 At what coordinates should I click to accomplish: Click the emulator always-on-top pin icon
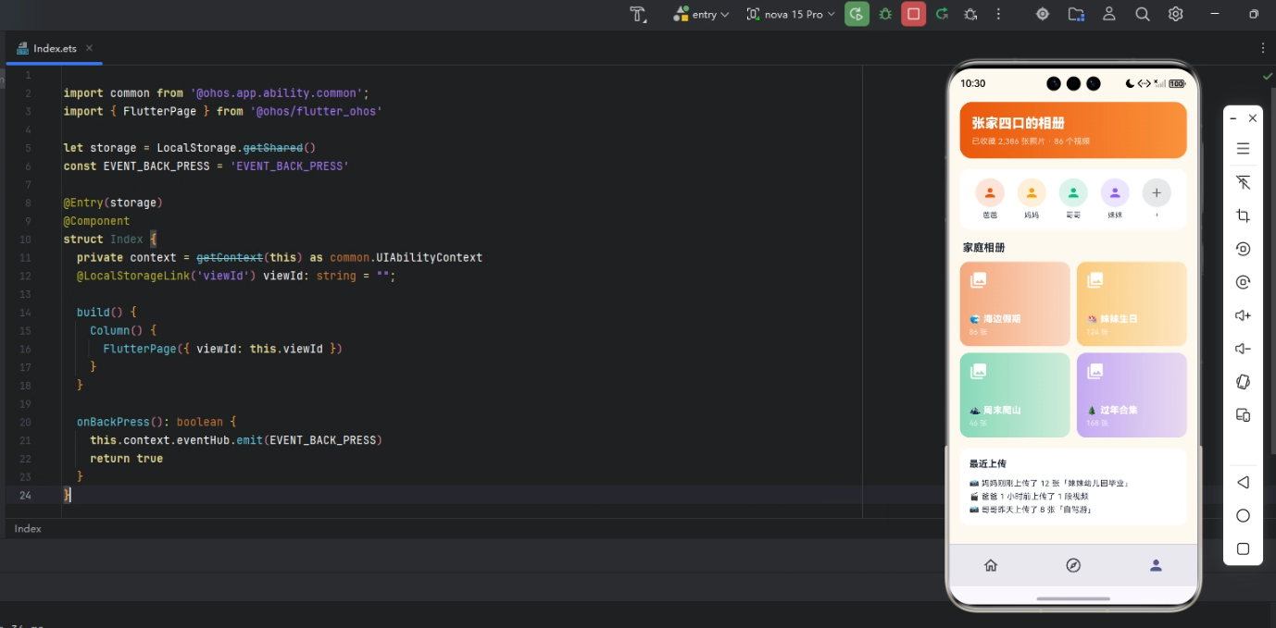tap(1244, 182)
